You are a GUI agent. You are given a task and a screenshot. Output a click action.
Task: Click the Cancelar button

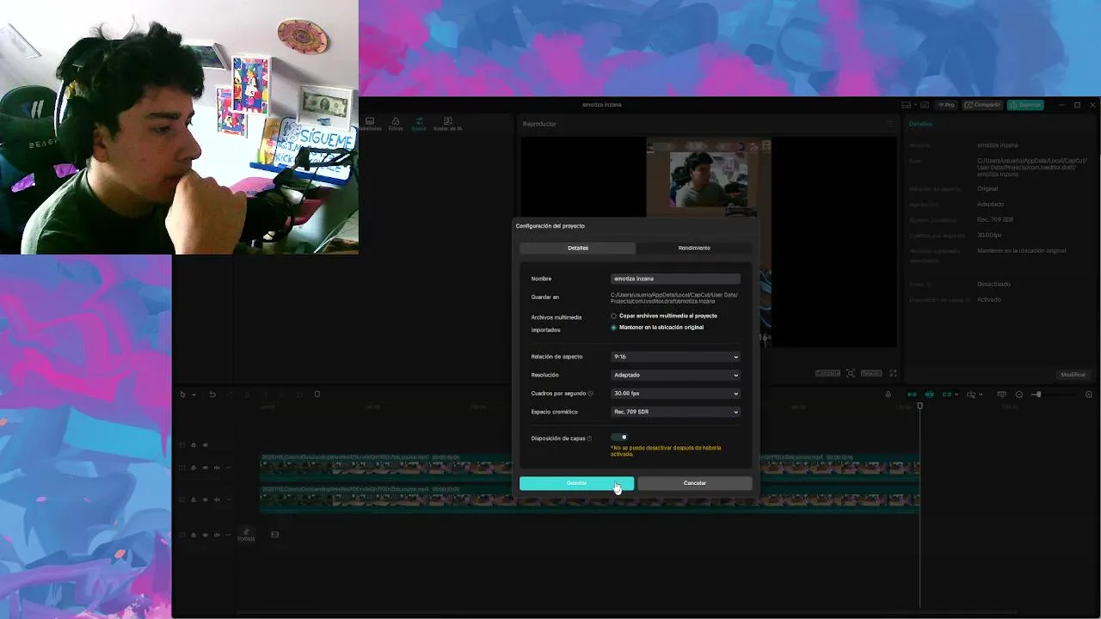click(x=694, y=483)
